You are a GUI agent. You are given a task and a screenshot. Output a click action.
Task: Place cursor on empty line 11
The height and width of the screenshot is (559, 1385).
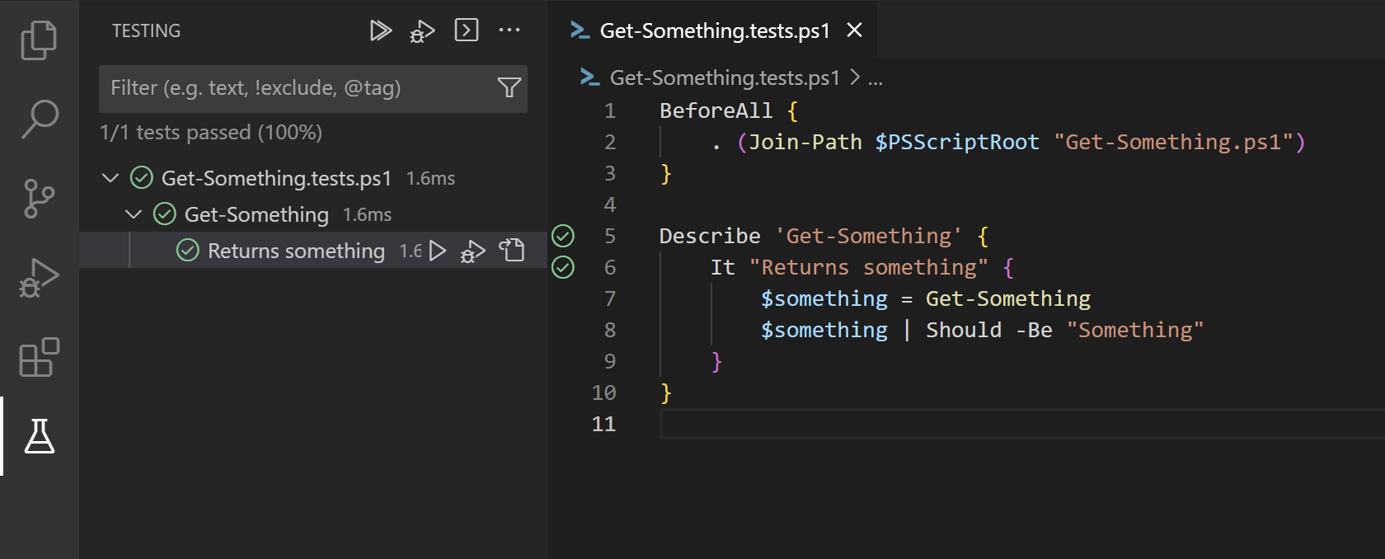pos(1022,424)
